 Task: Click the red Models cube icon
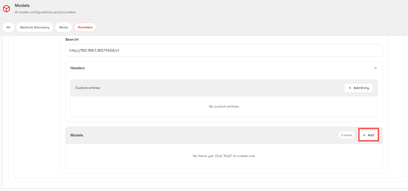6,9
